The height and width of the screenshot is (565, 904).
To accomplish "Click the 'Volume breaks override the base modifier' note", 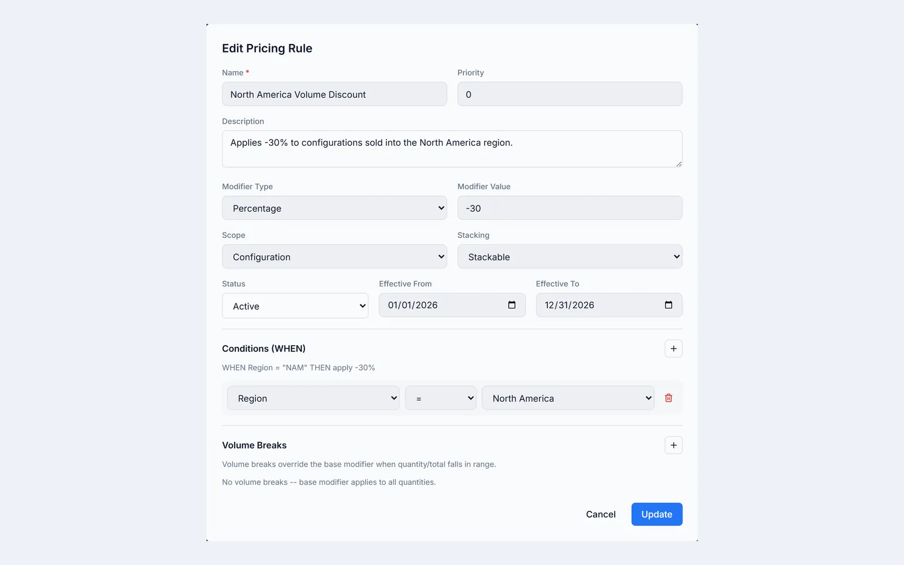I will (x=359, y=464).
